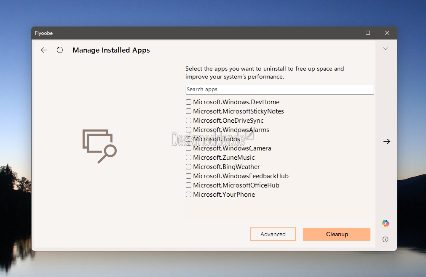The image size is (426, 277).
Task: Maximize the Flyoobe window
Action: 368,33
